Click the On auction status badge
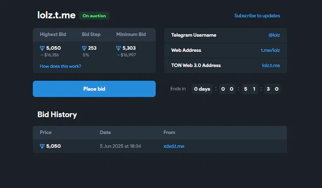Image resolution: width=322 pixels, height=188 pixels. coord(94,16)
